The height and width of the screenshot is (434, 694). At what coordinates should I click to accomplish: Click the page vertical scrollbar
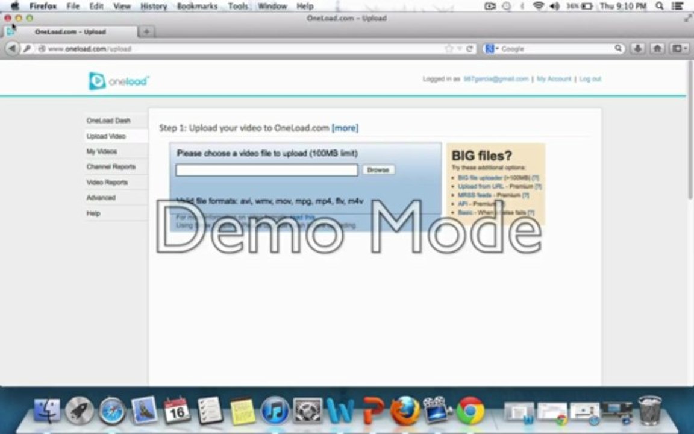pos(690,131)
